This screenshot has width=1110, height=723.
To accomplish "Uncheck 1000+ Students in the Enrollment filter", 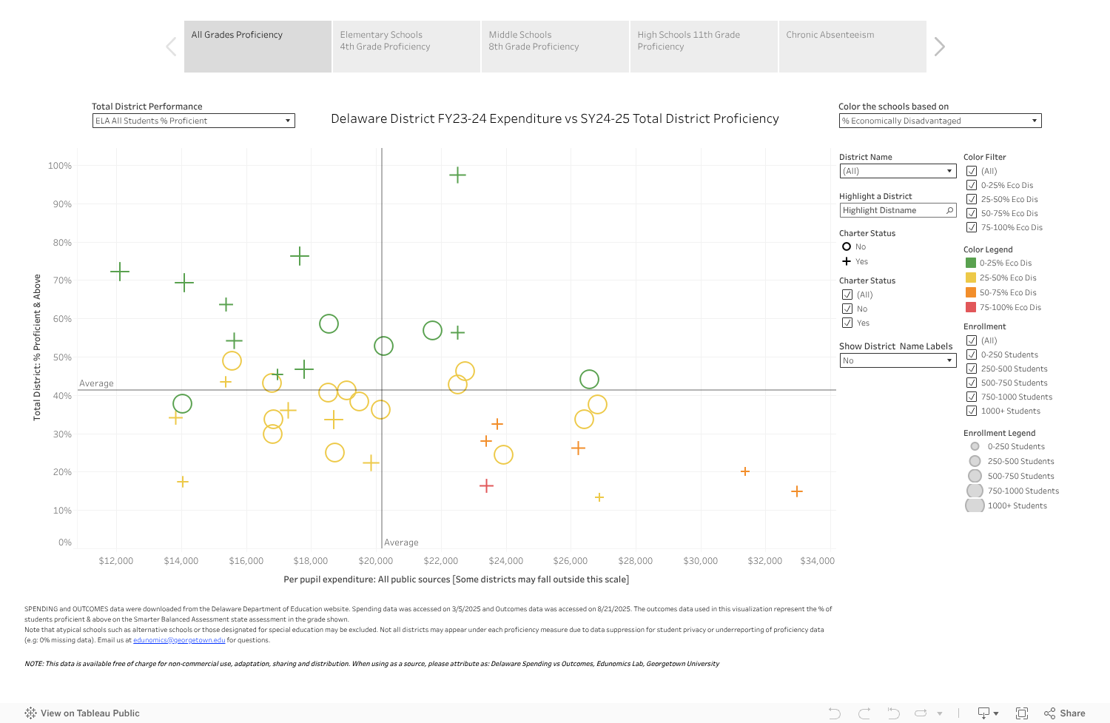I will coord(971,411).
